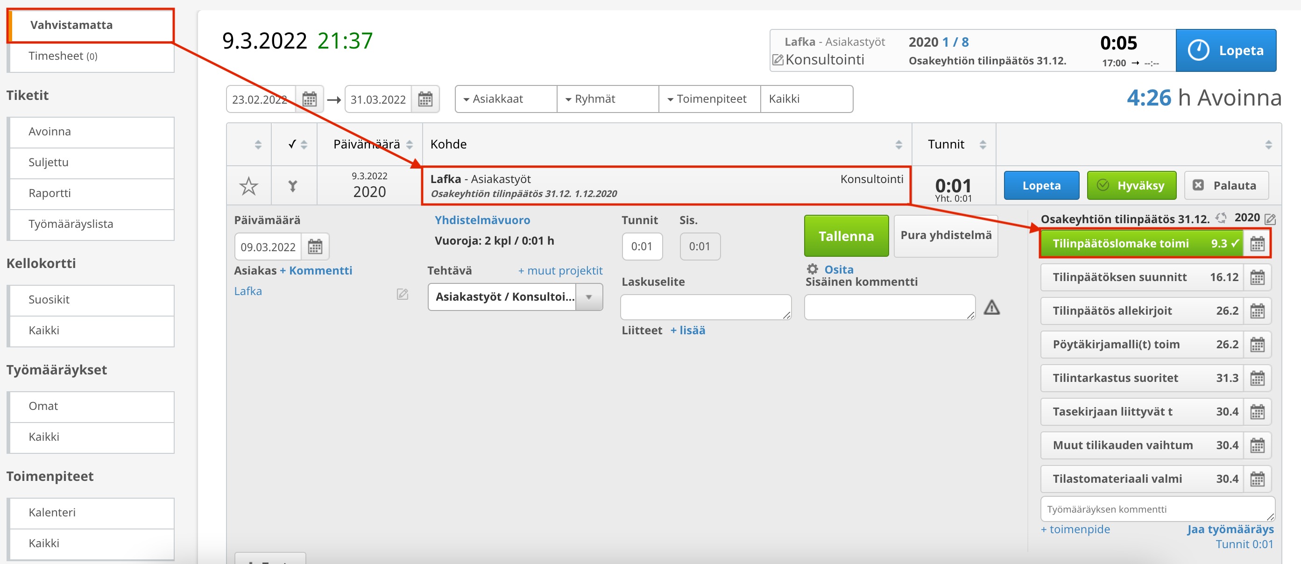Star the Lafka row as favorite
Image resolution: width=1301 pixels, height=564 pixels.
coord(248,186)
